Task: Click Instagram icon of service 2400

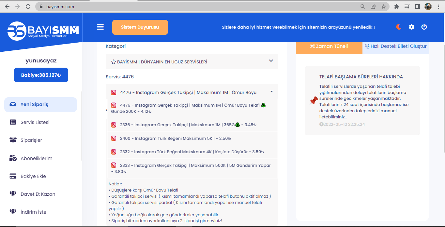Action: (x=114, y=138)
